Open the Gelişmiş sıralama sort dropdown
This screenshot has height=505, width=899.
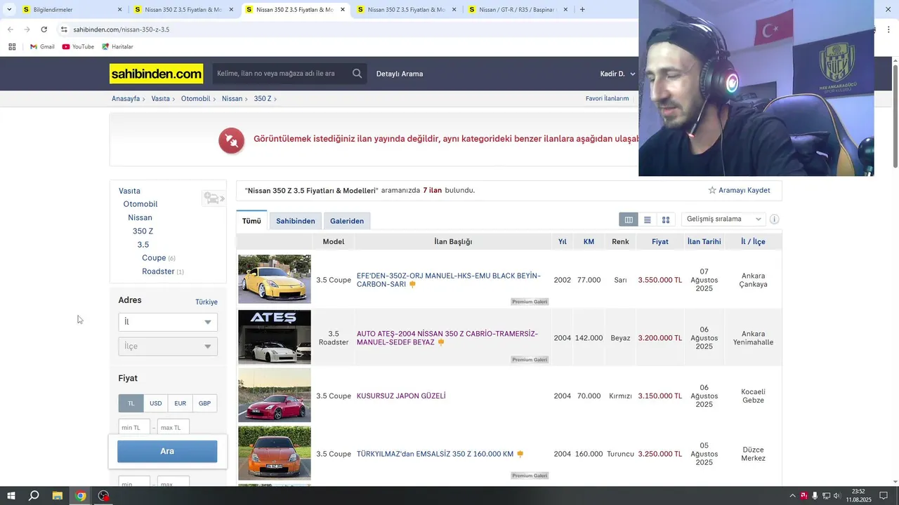click(723, 220)
